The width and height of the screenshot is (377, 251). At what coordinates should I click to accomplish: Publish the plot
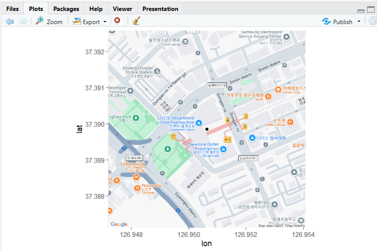(337, 21)
